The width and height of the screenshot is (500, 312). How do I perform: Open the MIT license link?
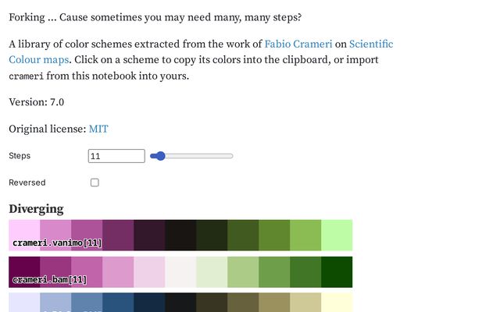pos(98,129)
